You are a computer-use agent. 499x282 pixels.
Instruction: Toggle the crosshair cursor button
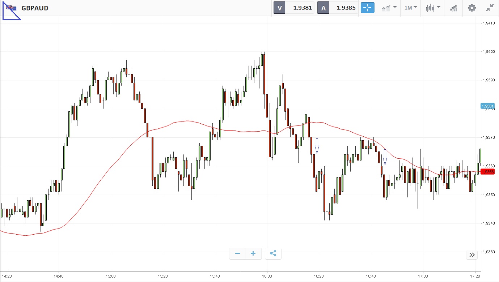[367, 8]
